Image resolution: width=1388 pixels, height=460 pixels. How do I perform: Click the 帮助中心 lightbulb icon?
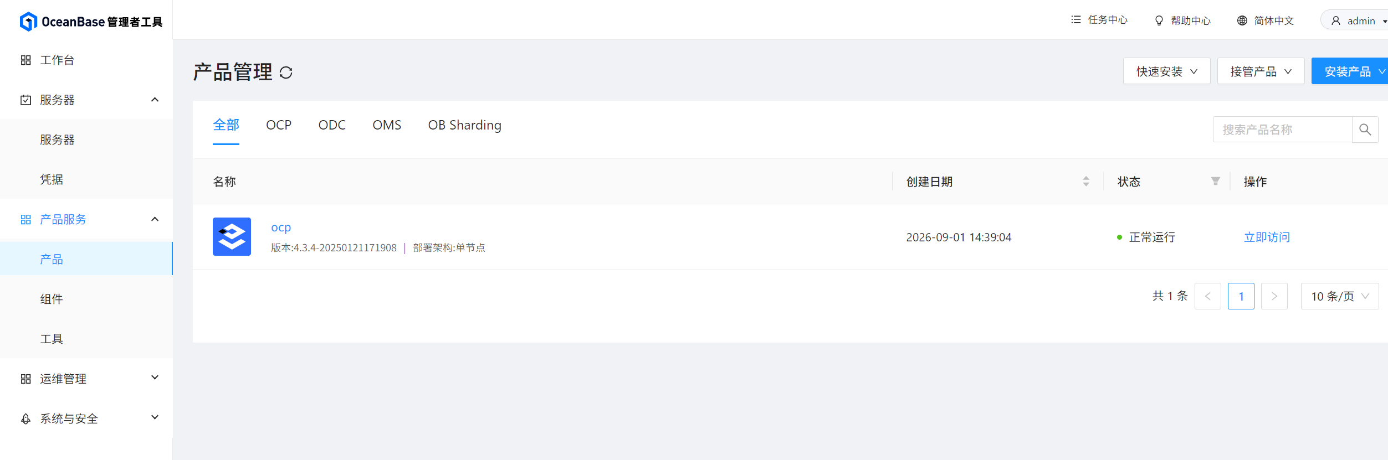click(x=1159, y=20)
